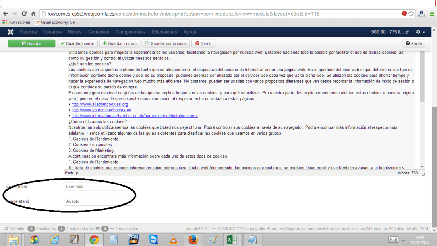The height and width of the screenshot is (246, 437).
Task: Bookmark page with star icon
Action: tap(411, 14)
